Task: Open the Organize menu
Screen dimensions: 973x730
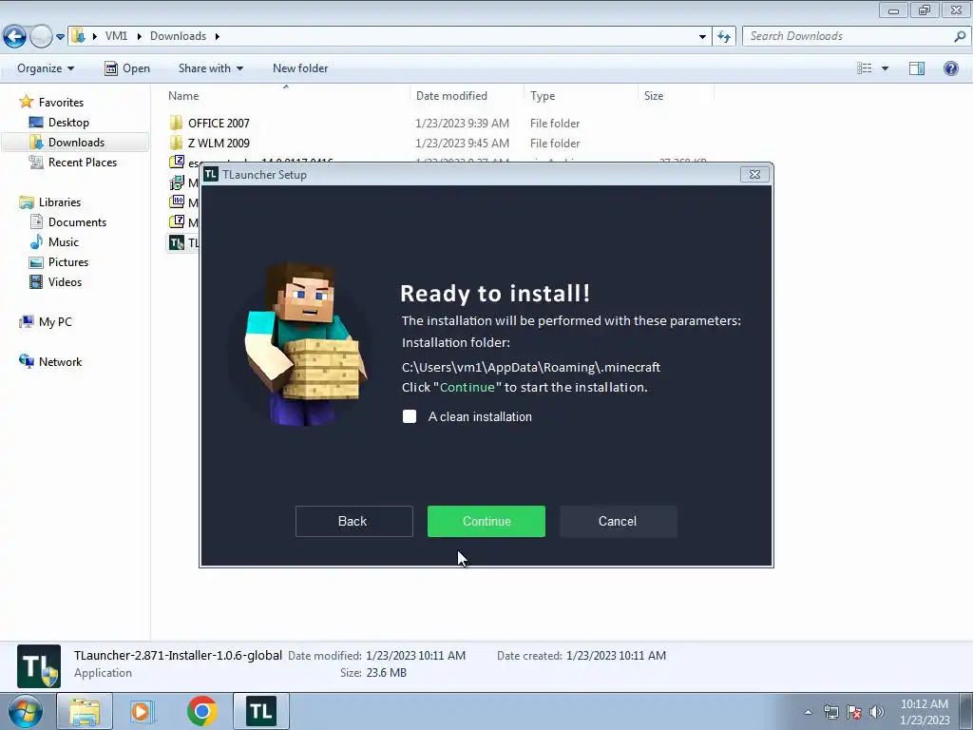Action: pyautogui.click(x=46, y=68)
